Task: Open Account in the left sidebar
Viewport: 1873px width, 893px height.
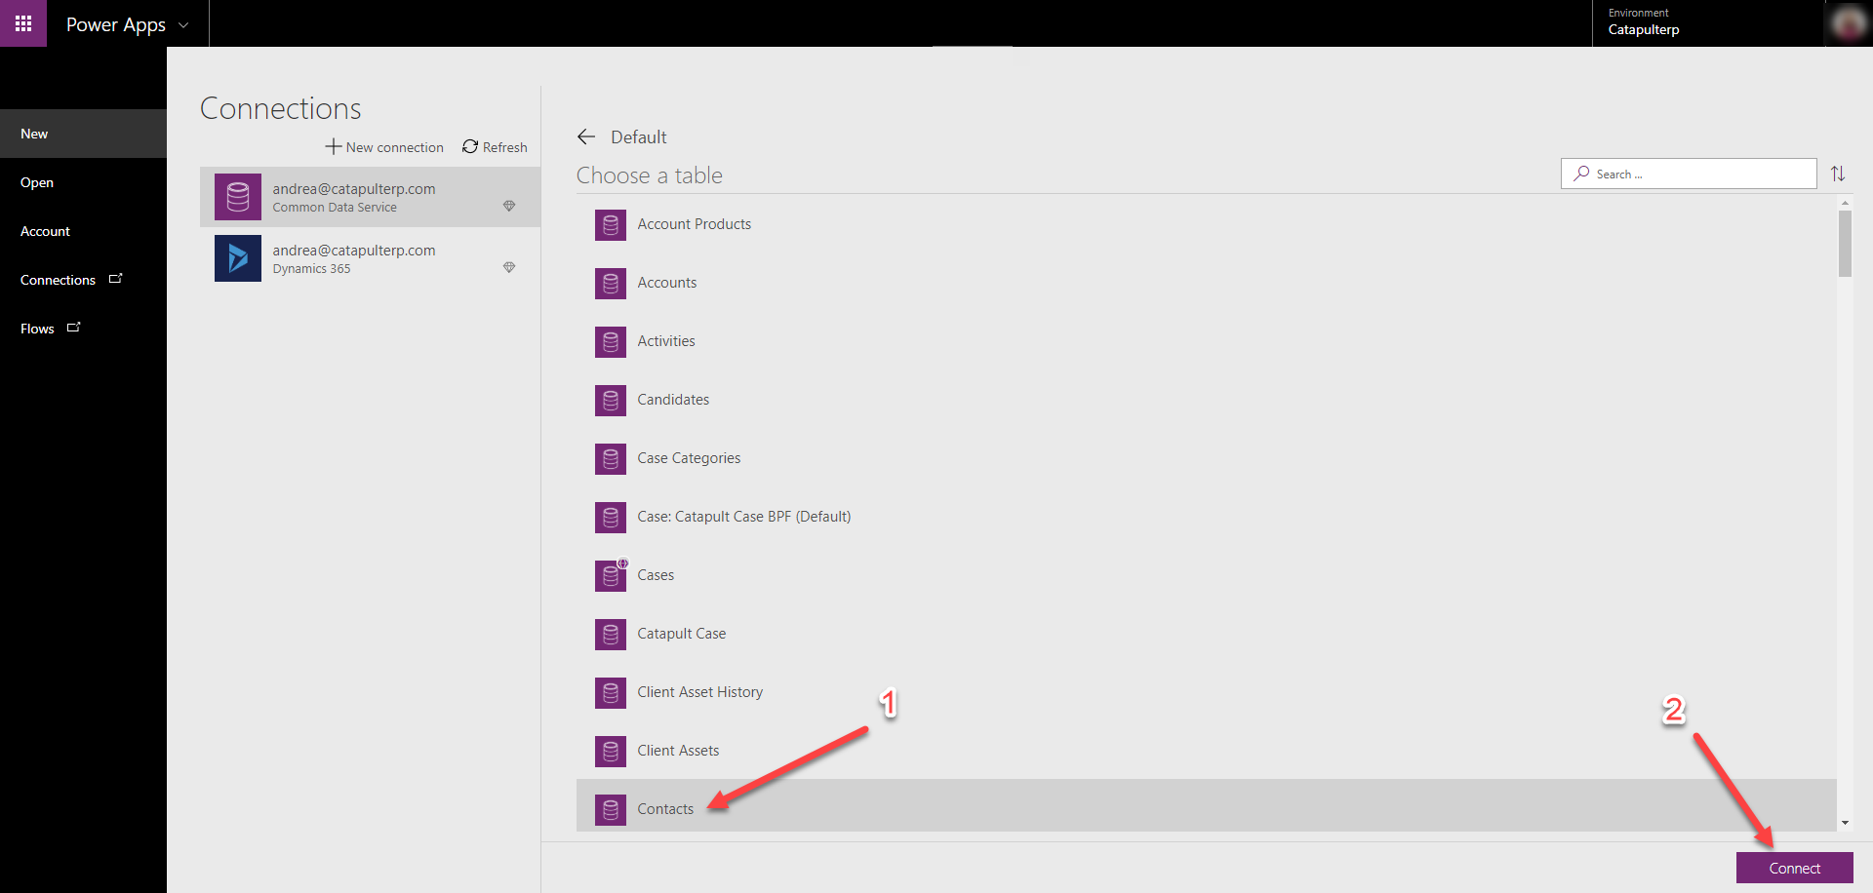Action: click(x=83, y=231)
